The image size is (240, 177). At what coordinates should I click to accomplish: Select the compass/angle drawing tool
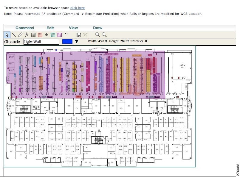coord(26,35)
